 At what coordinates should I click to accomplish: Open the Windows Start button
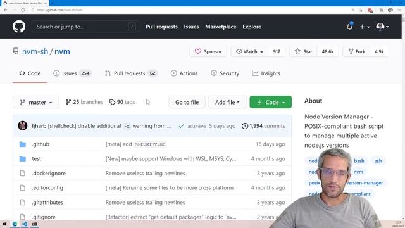point(4,224)
